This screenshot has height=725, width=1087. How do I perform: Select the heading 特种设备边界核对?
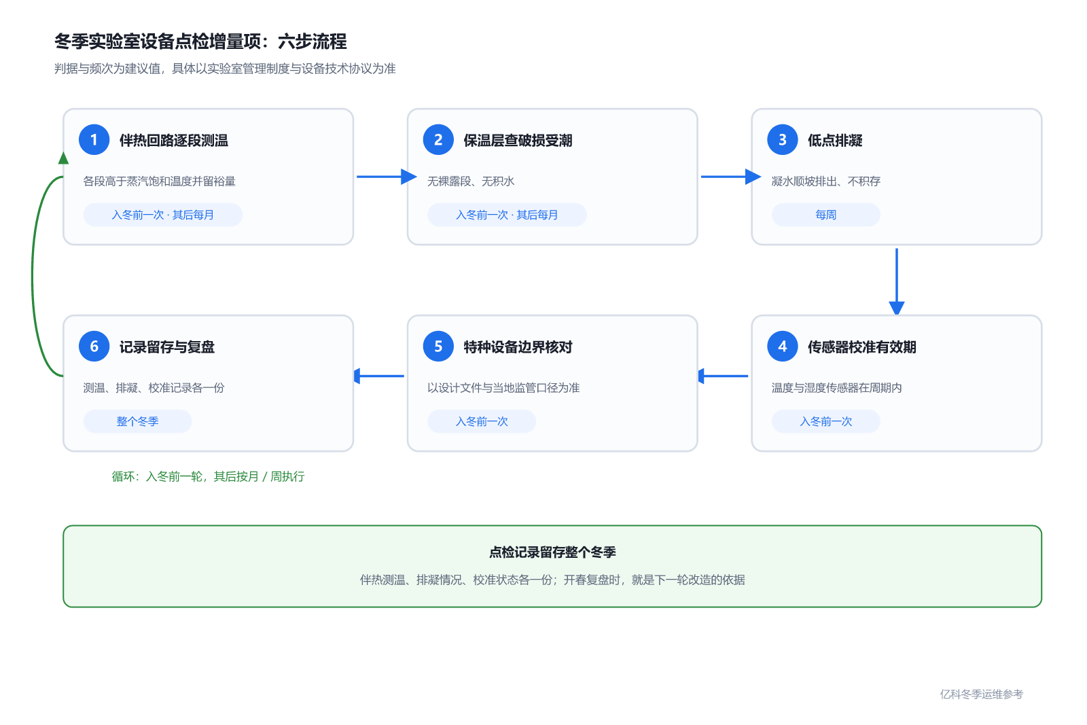coord(518,347)
